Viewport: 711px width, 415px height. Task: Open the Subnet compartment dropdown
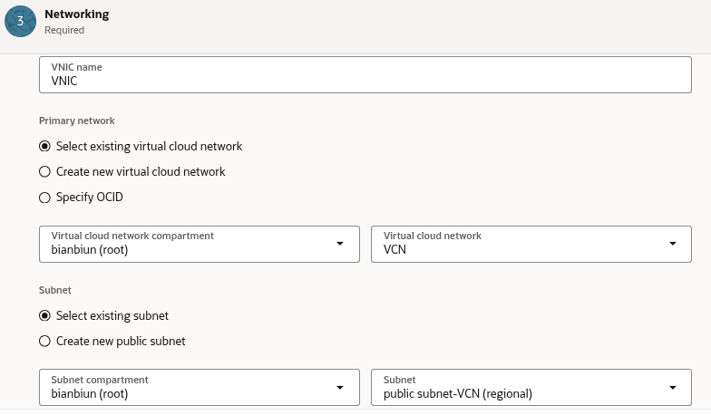click(190, 387)
